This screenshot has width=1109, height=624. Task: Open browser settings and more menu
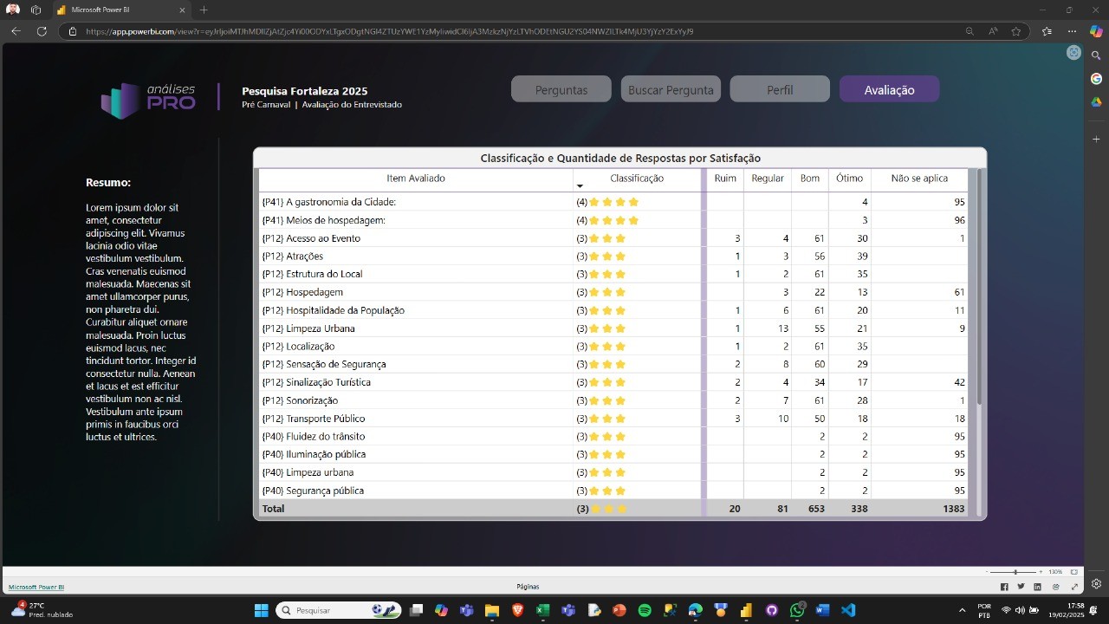tap(1073, 31)
